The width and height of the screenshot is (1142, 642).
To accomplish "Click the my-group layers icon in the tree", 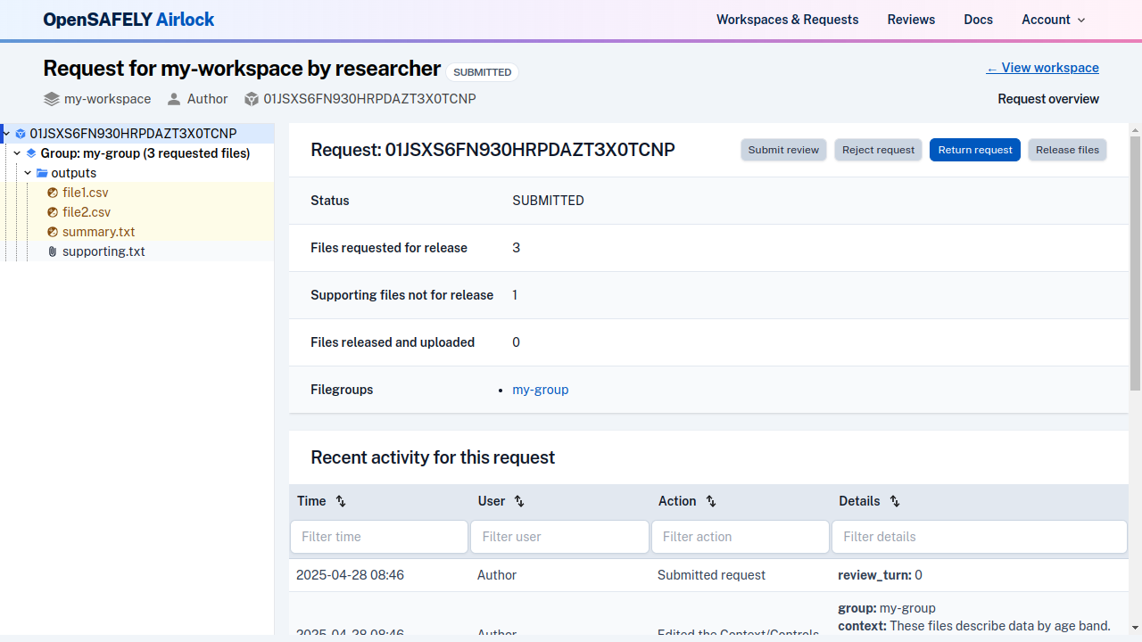I will point(31,153).
